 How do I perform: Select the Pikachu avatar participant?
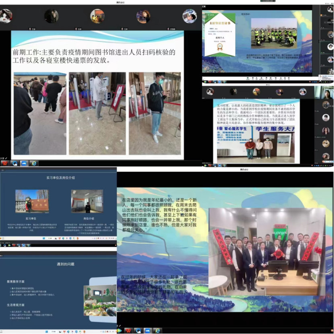coord(97,16)
